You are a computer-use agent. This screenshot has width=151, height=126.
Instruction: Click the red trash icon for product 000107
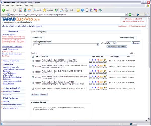click(98, 82)
